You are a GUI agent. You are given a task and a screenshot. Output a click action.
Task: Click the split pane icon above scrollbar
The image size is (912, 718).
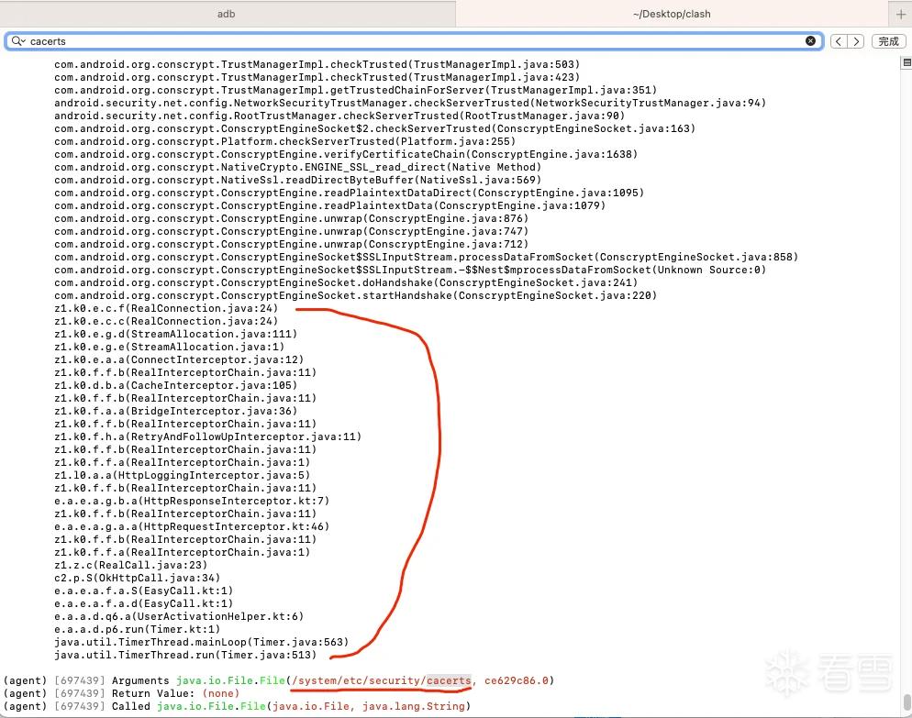click(x=906, y=62)
